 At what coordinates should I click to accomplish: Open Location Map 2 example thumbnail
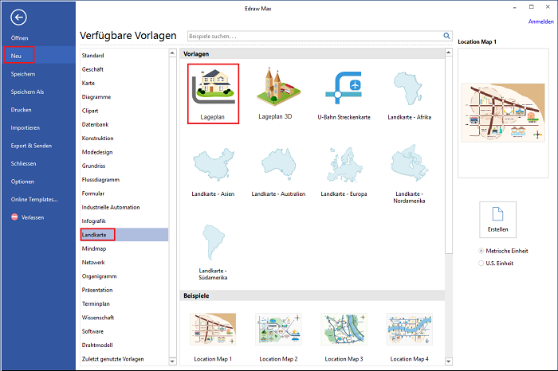278,329
